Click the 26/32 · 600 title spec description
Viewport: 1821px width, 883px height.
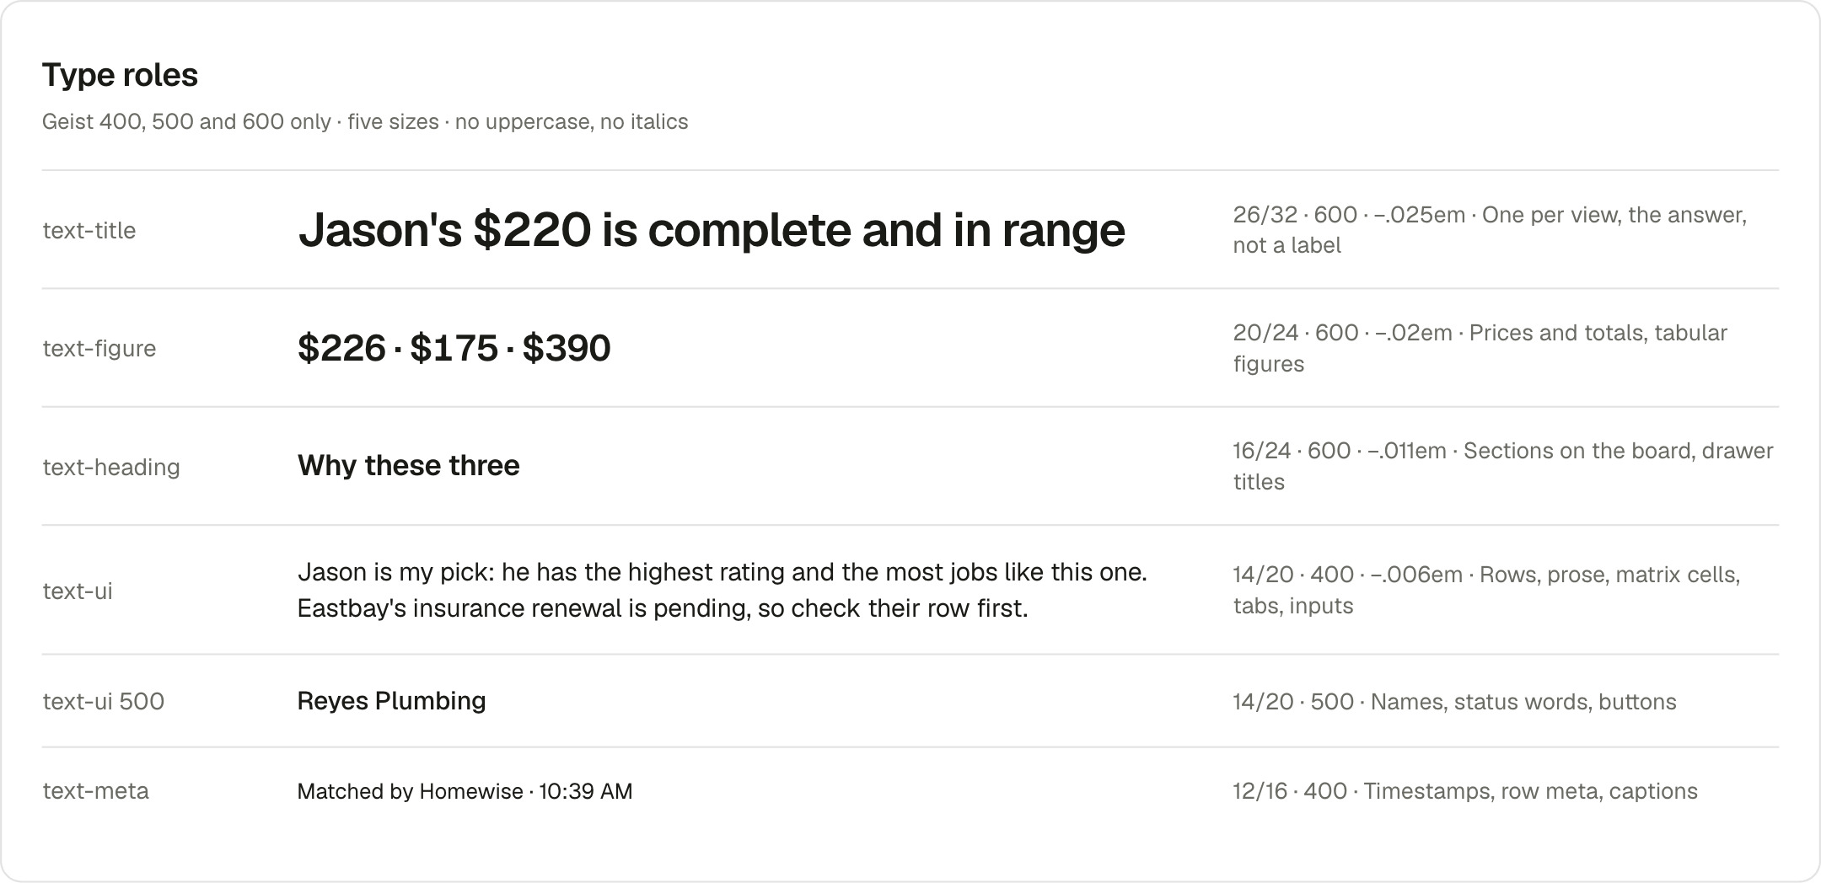pos(1490,230)
